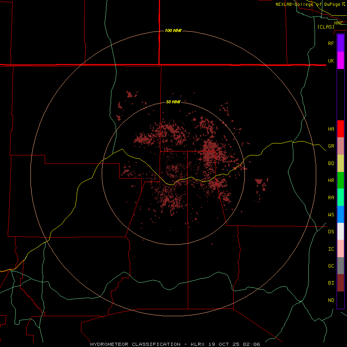Click the HR legend label
The height and width of the screenshot is (347, 347).
[x=331, y=180]
